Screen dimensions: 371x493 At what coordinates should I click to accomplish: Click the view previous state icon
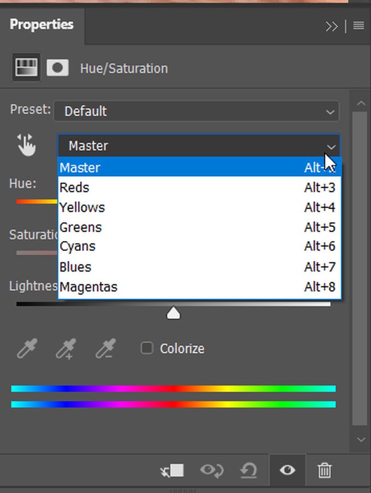point(211,470)
